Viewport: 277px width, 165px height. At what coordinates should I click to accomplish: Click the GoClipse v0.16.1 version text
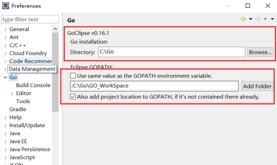88,33
